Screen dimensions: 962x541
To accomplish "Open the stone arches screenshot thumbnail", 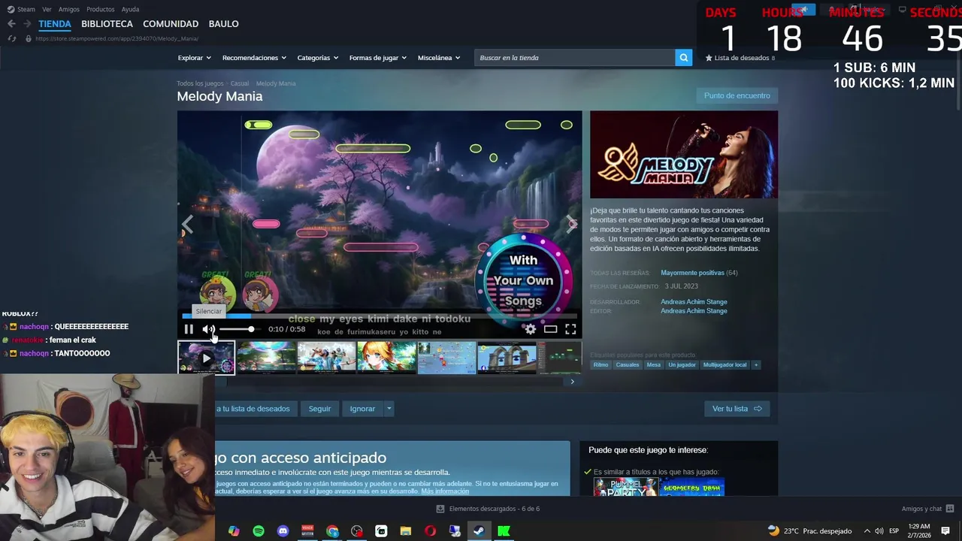I will [507, 358].
